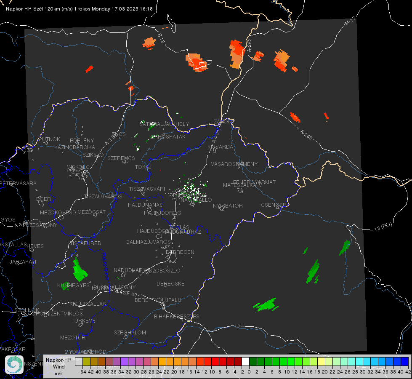The width and height of the screenshot is (412, 379).
Task: Click the MEZŐCSÁT label
Action: pos(91,212)
